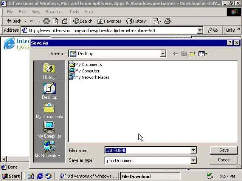Screen dimensions: 242x181
Task: Open the Edit menu
Action: [22, 12]
